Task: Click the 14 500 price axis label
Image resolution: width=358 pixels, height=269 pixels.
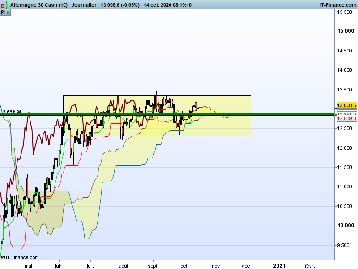Action: (x=345, y=51)
